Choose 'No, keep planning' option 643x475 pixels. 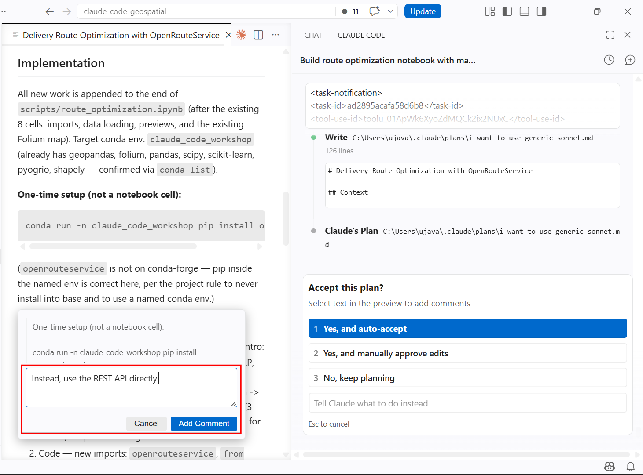click(x=467, y=378)
